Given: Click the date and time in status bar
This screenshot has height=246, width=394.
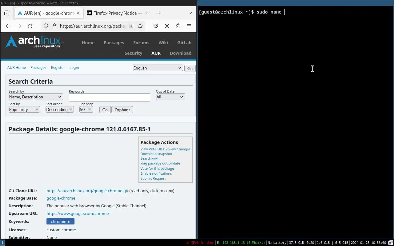Looking at the screenshot, I should coord(368,243).
